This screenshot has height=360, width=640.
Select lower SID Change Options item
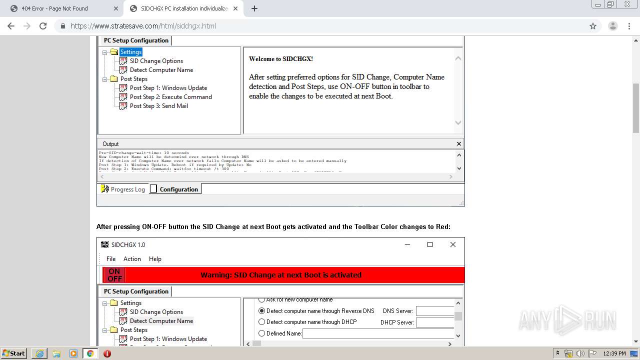(156, 312)
